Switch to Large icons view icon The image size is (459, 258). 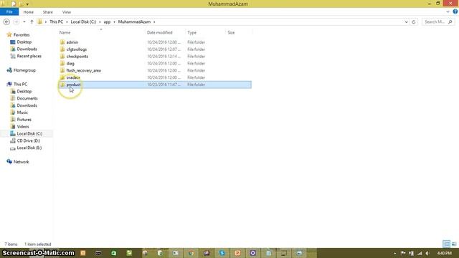(x=454, y=244)
